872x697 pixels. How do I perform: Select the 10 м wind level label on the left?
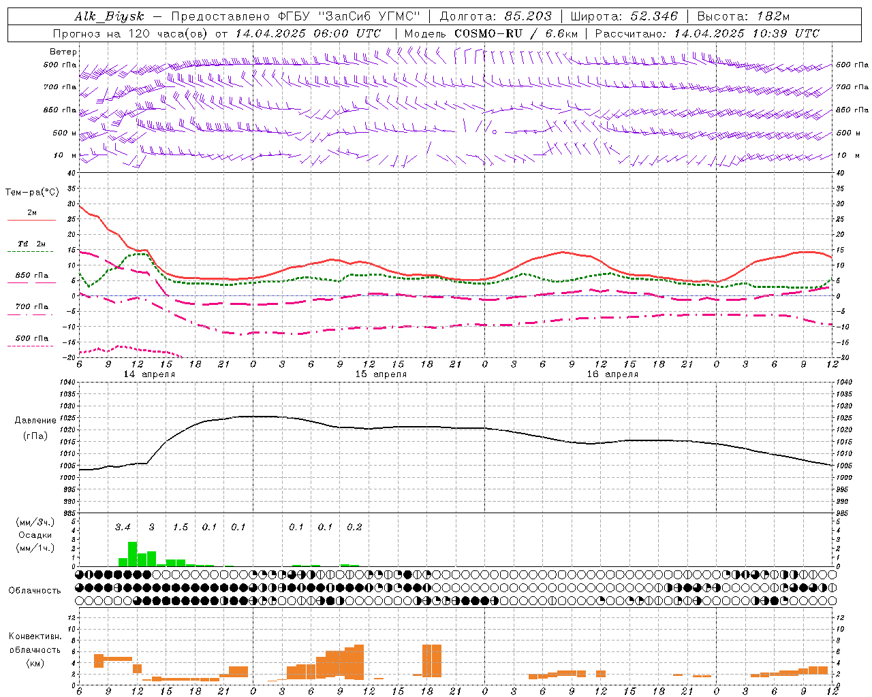(x=65, y=155)
